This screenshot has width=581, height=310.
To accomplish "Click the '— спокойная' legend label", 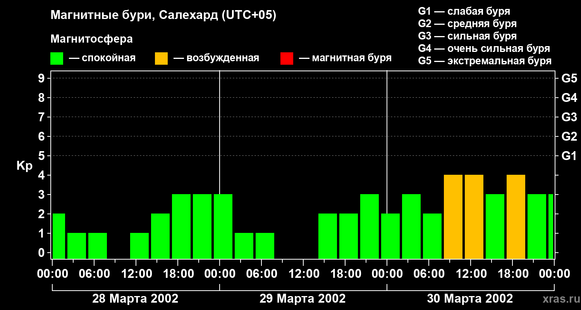I will point(102,58).
